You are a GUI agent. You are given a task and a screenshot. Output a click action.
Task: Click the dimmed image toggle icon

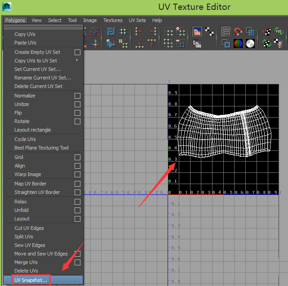coord(197,44)
